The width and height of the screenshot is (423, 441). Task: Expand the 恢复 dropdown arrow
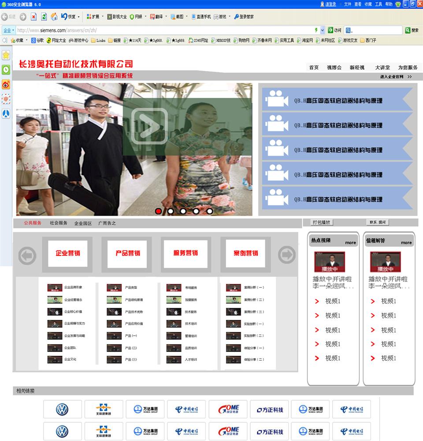[78, 17]
